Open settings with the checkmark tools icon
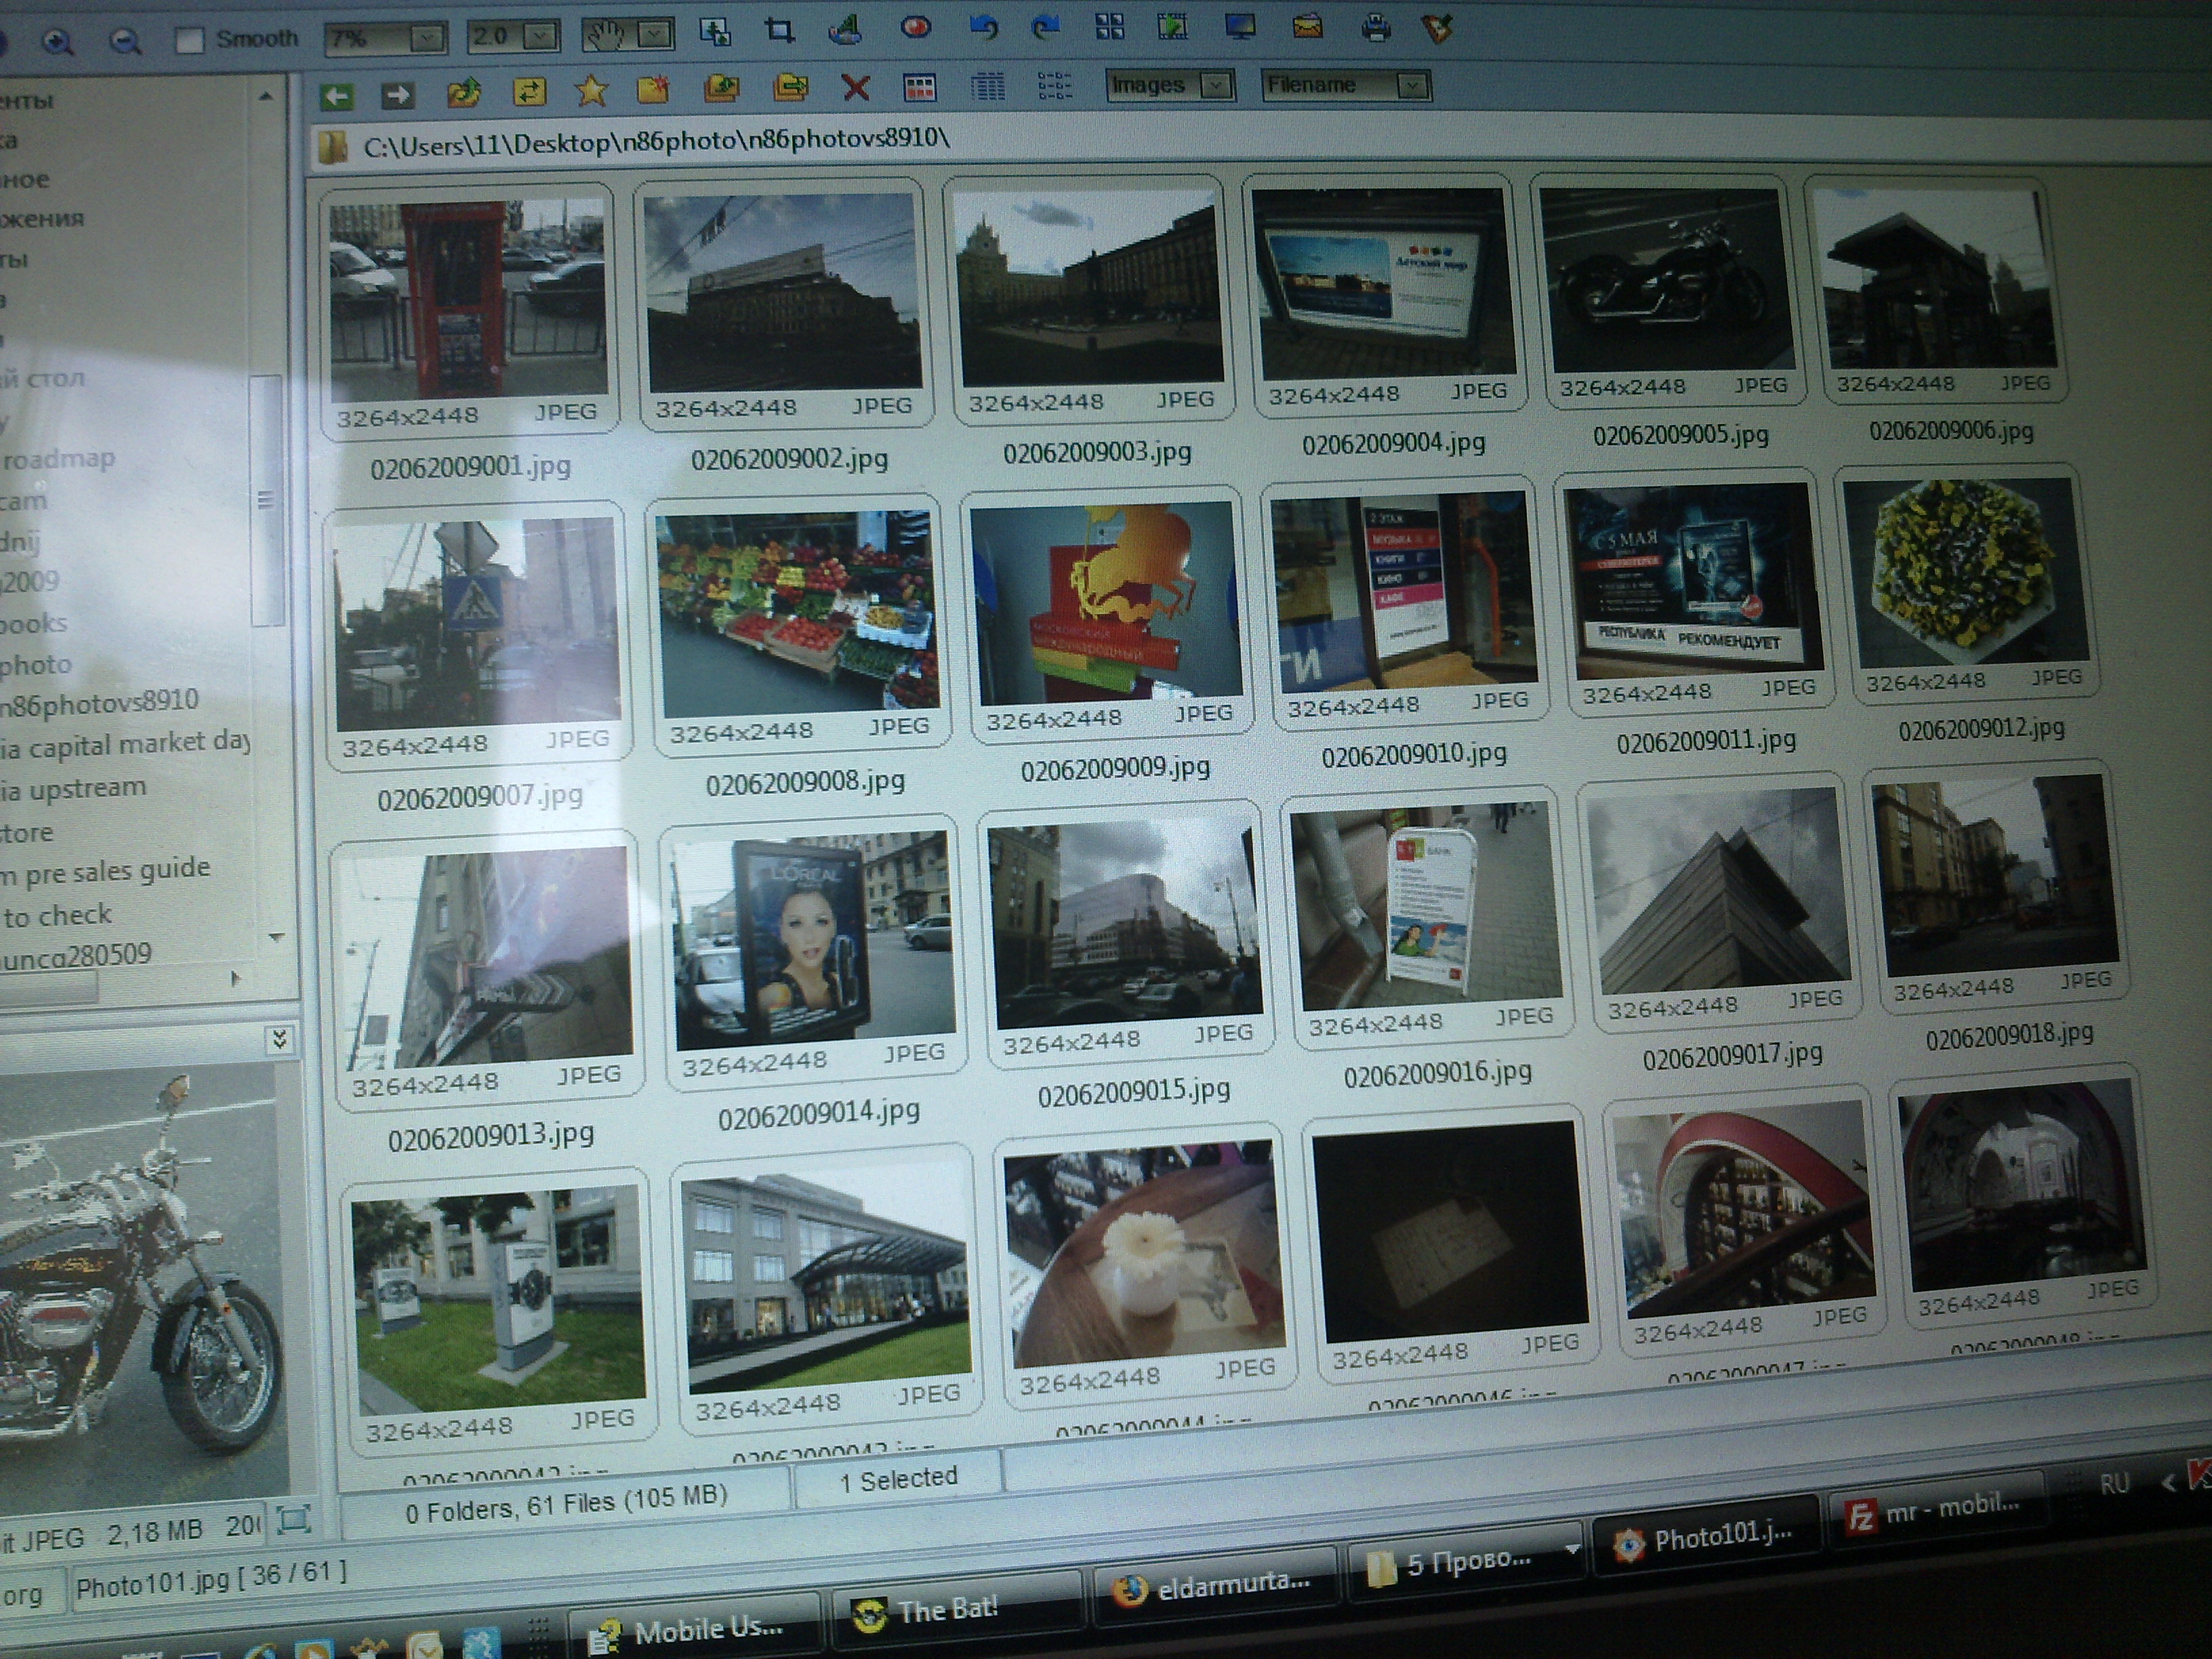Viewport: 2212px width, 1659px height. click(1437, 28)
